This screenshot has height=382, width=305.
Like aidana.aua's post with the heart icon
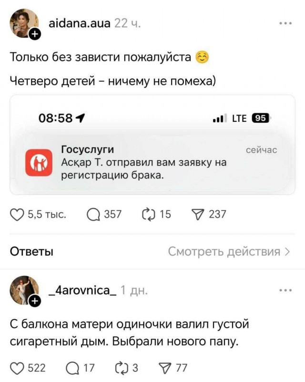pyautogui.click(x=17, y=213)
